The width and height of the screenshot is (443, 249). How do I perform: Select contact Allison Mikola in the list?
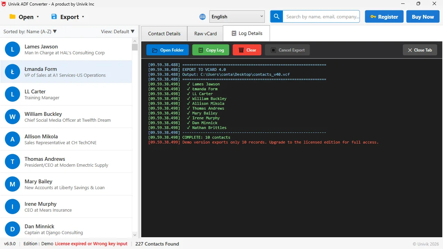coord(66,139)
